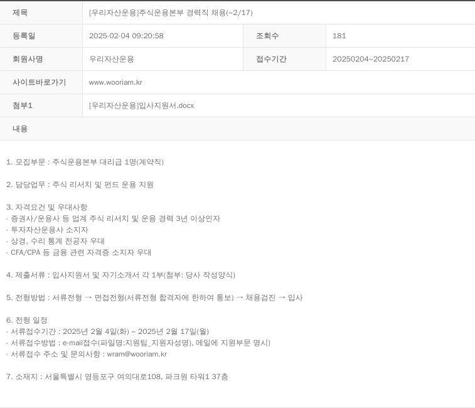
Task: Click line 1. 모집부문 주식운용본부 대리급 1명
Action: tap(85, 162)
